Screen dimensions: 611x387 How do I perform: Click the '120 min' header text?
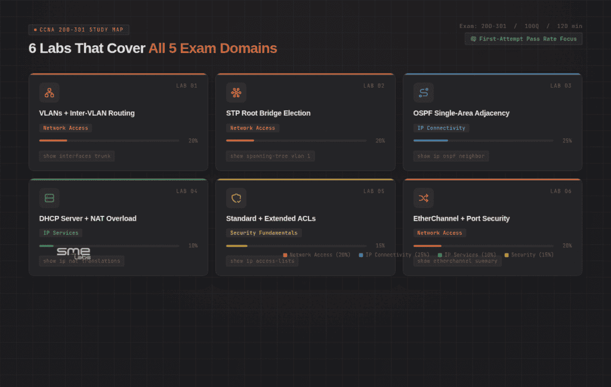pyautogui.click(x=569, y=26)
